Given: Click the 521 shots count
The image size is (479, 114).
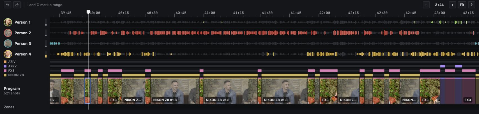Looking at the screenshot, I should tap(12, 93).
